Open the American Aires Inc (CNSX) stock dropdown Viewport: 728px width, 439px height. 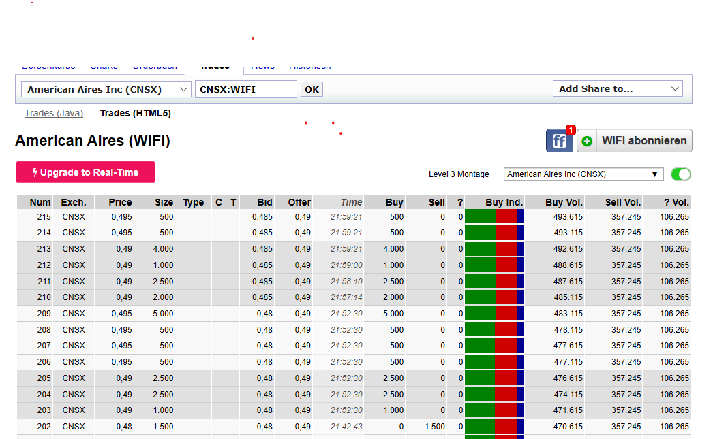107,89
